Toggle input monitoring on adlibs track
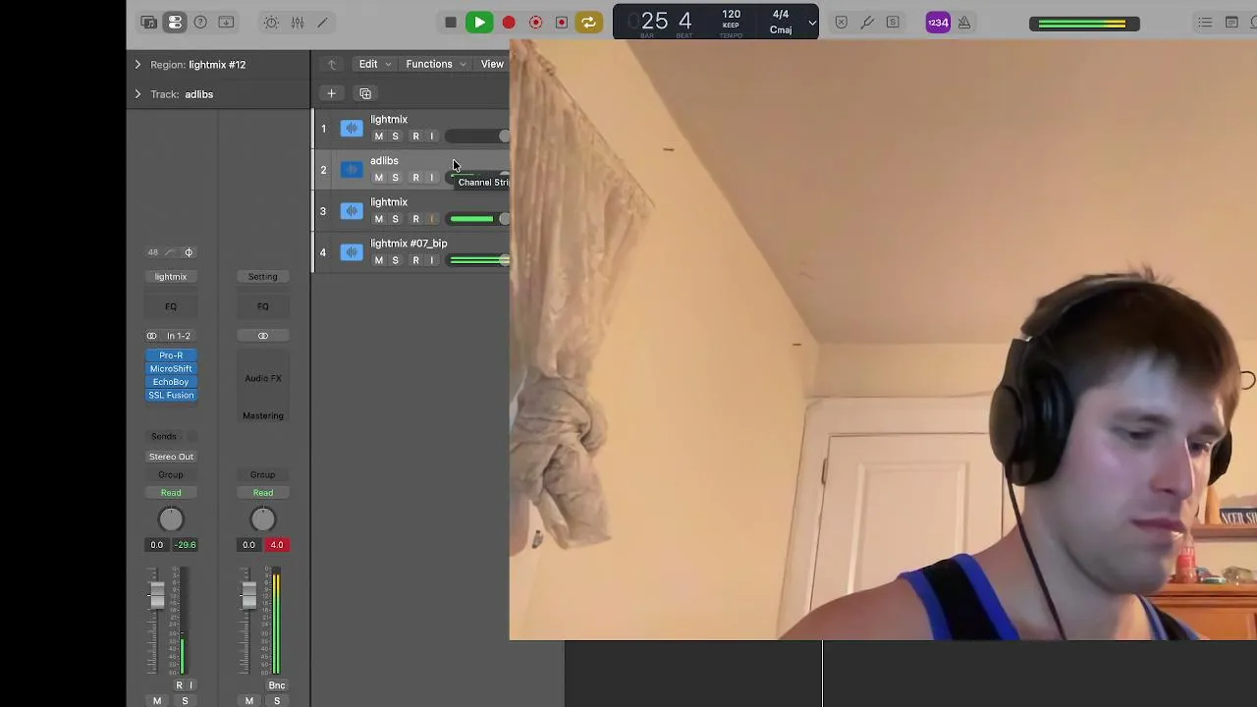The height and width of the screenshot is (707, 1257). (x=431, y=178)
